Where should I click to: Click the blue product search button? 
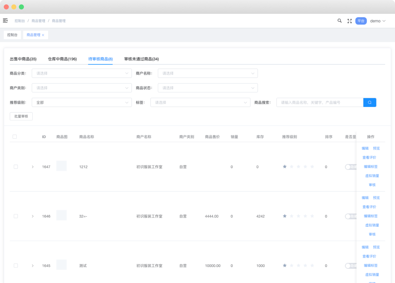tap(370, 103)
